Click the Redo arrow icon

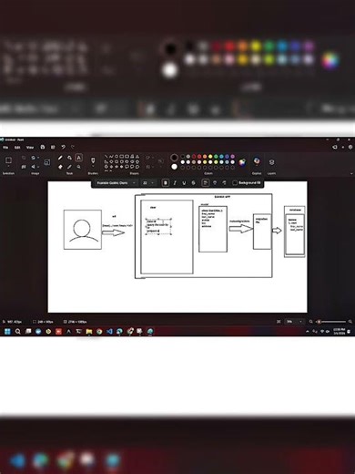(73, 147)
